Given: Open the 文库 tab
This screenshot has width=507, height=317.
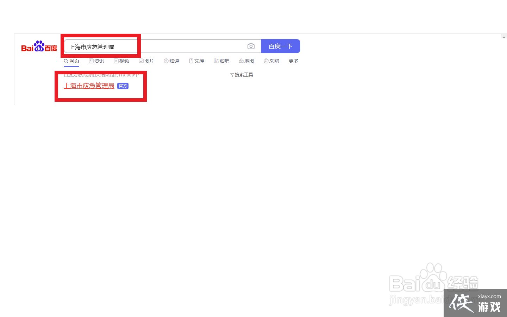Looking at the screenshot, I should pyautogui.click(x=196, y=61).
